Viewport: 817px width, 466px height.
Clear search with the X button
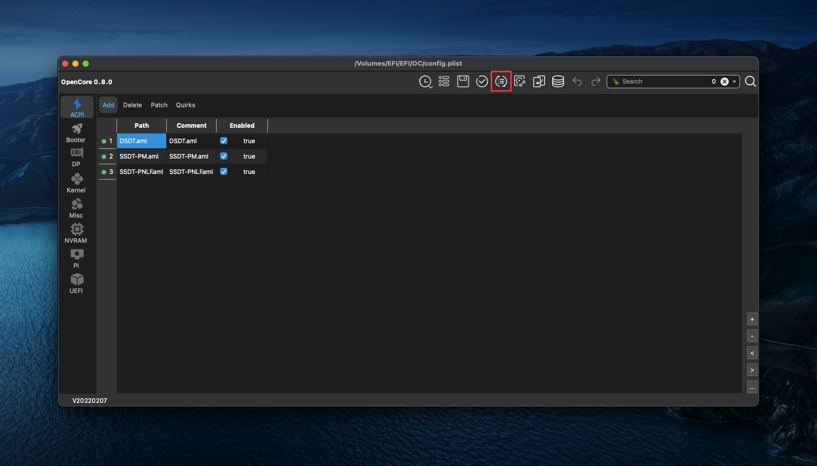point(724,82)
